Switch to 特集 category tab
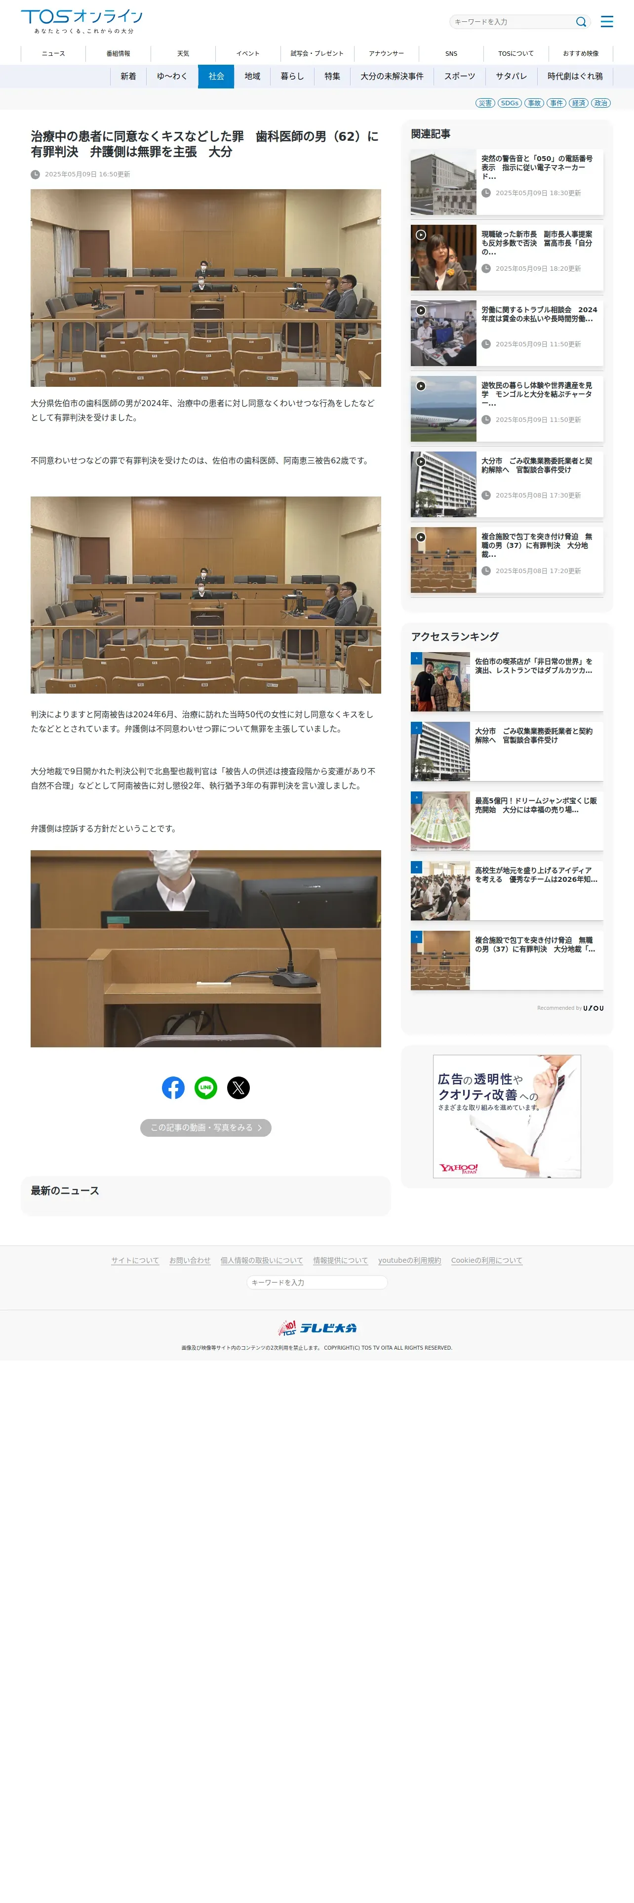This screenshot has width=634, height=1903. tap(333, 76)
